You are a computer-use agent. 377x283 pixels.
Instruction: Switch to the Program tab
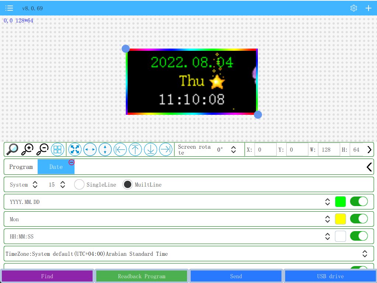[x=21, y=167]
